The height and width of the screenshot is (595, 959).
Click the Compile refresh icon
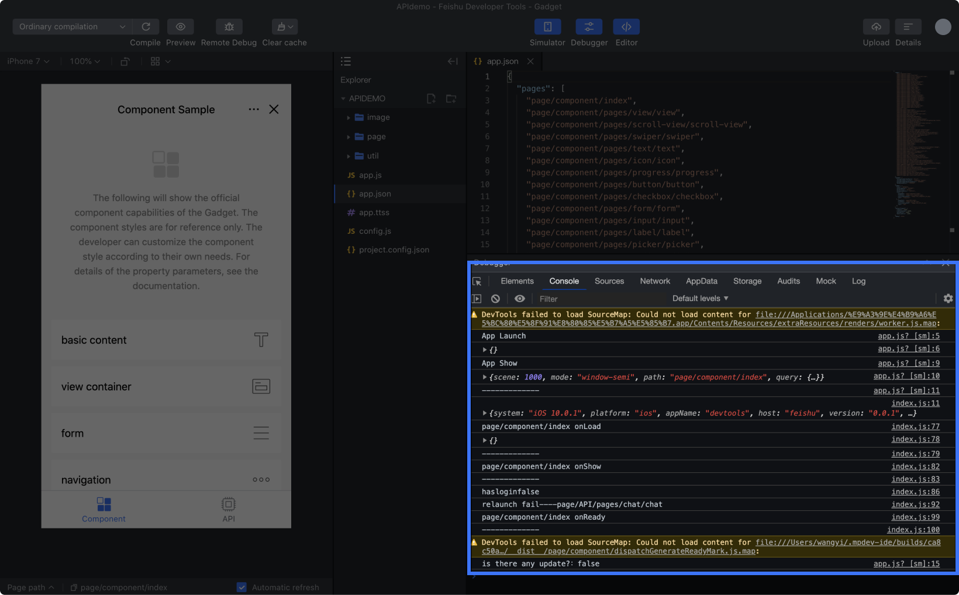click(x=146, y=26)
